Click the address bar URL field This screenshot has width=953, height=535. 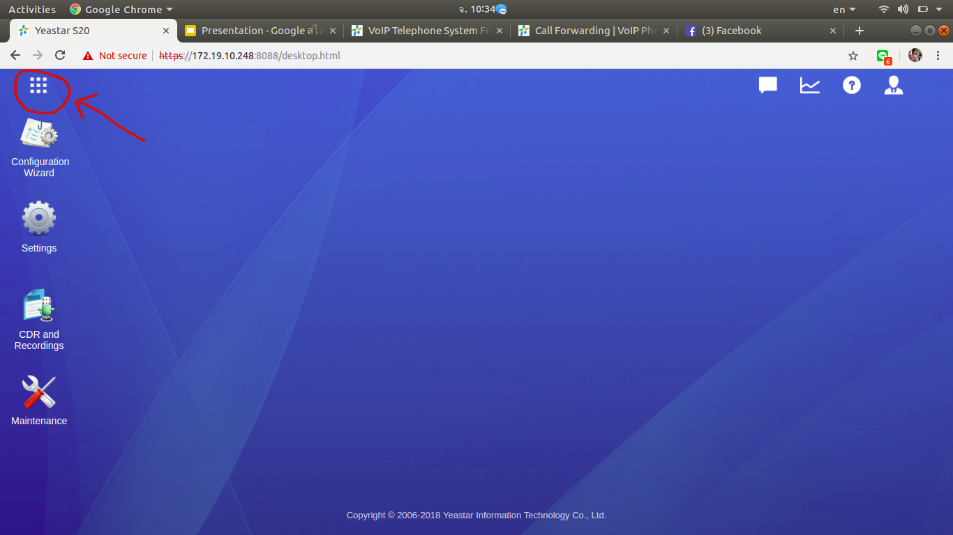point(460,56)
